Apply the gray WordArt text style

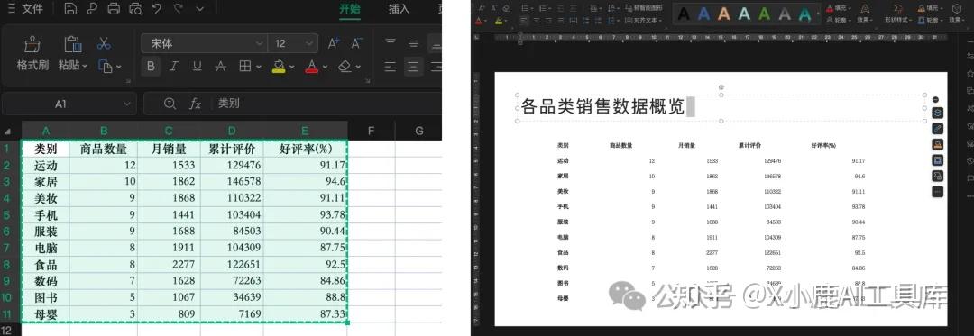[785, 14]
